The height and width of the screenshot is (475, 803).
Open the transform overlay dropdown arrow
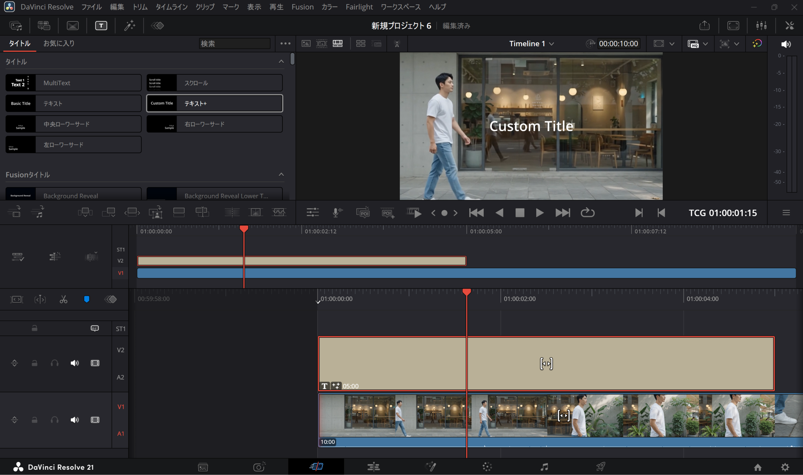(737, 44)
